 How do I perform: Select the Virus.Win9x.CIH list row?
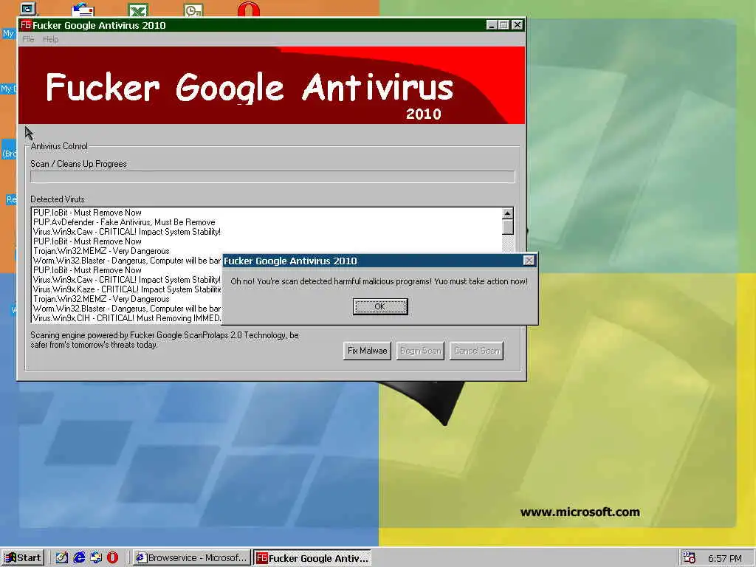(127, 318)
